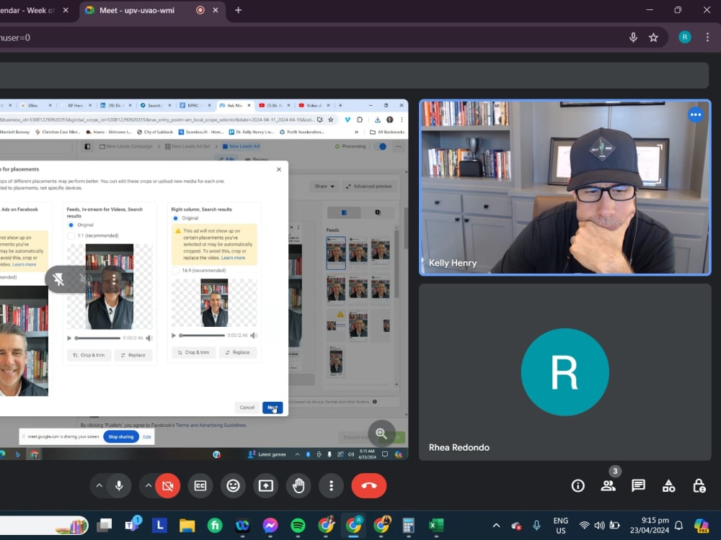
Task: Seek on Right column video progress slider
Action: click(x=203, y=336)
